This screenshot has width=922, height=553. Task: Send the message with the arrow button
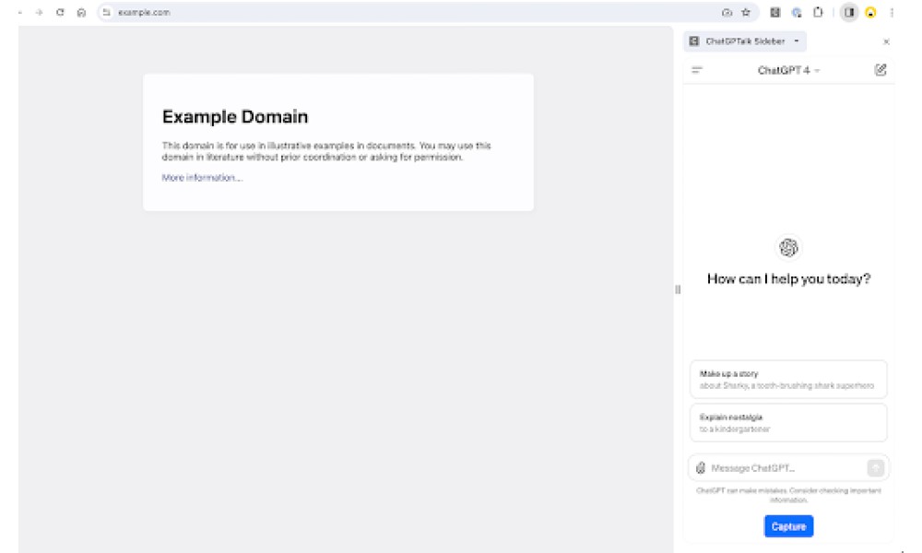tap(876, 468)
